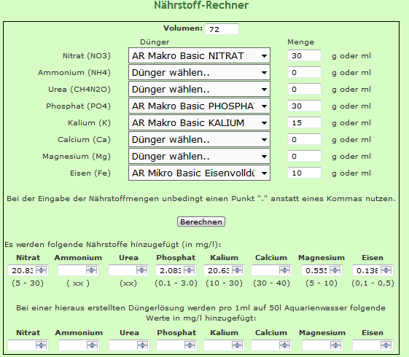Click the Calcium result spinner arrows

click(284, 270)
